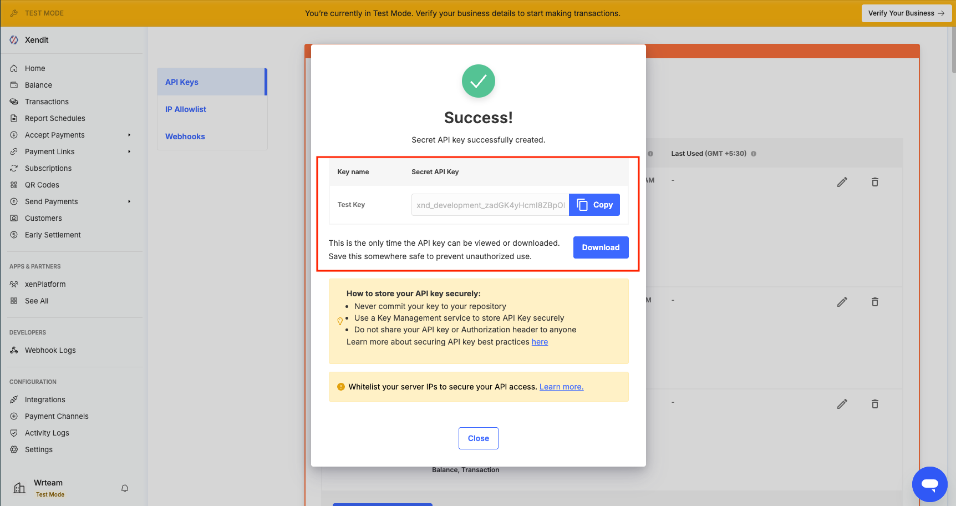
Task: Click the notification bell icon
Action: coord(125,488)
